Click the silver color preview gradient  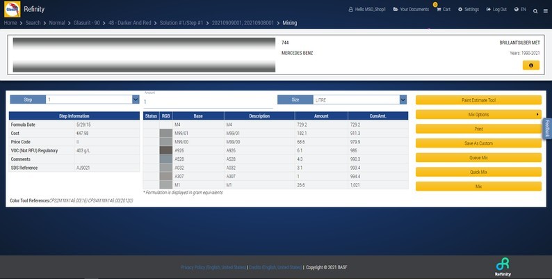144,55
